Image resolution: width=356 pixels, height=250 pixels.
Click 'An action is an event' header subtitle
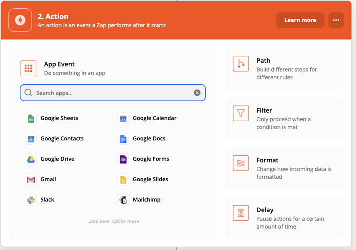[x=101, y=25]
